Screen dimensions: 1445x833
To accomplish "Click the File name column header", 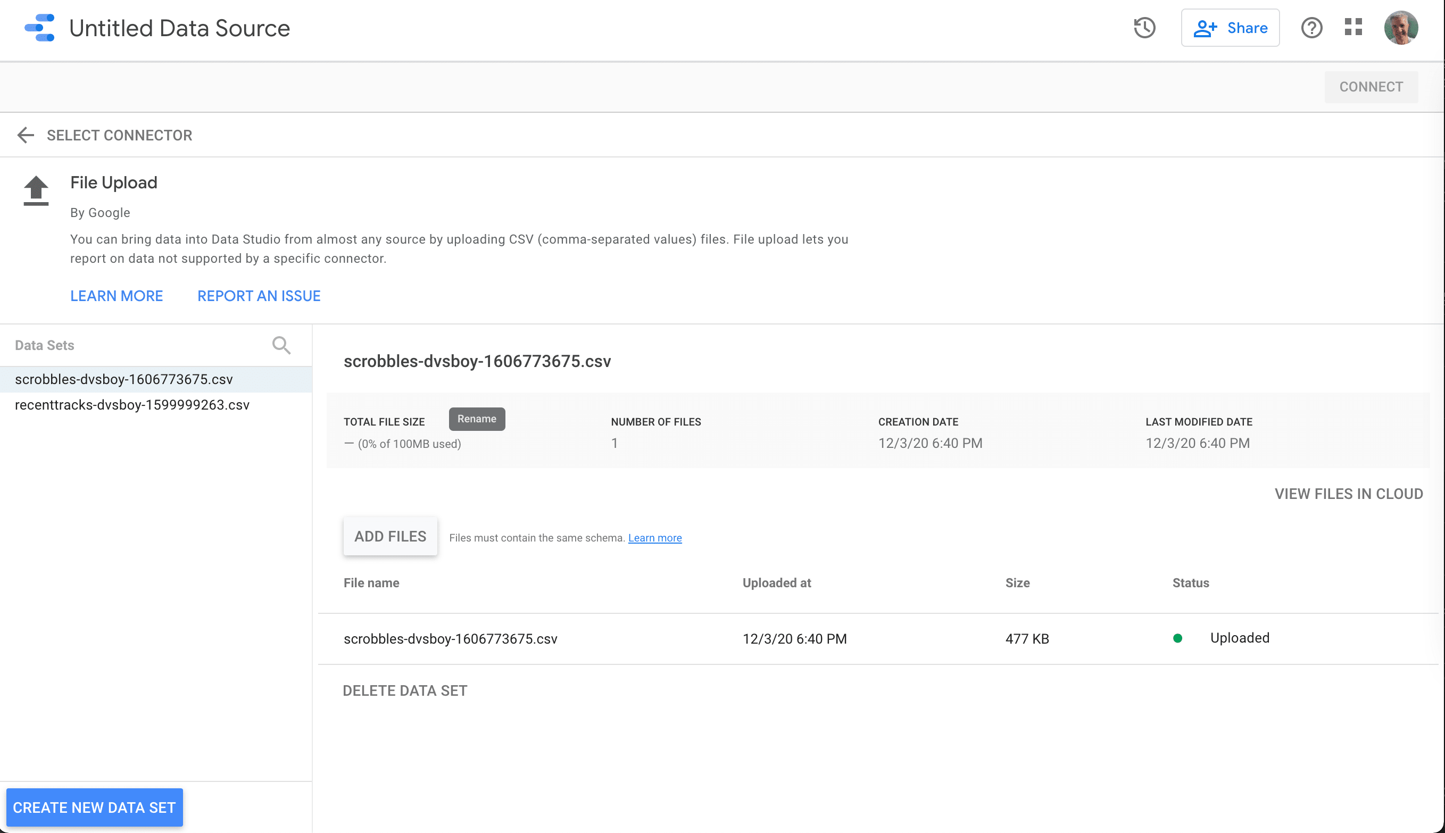I will point(371,583).
